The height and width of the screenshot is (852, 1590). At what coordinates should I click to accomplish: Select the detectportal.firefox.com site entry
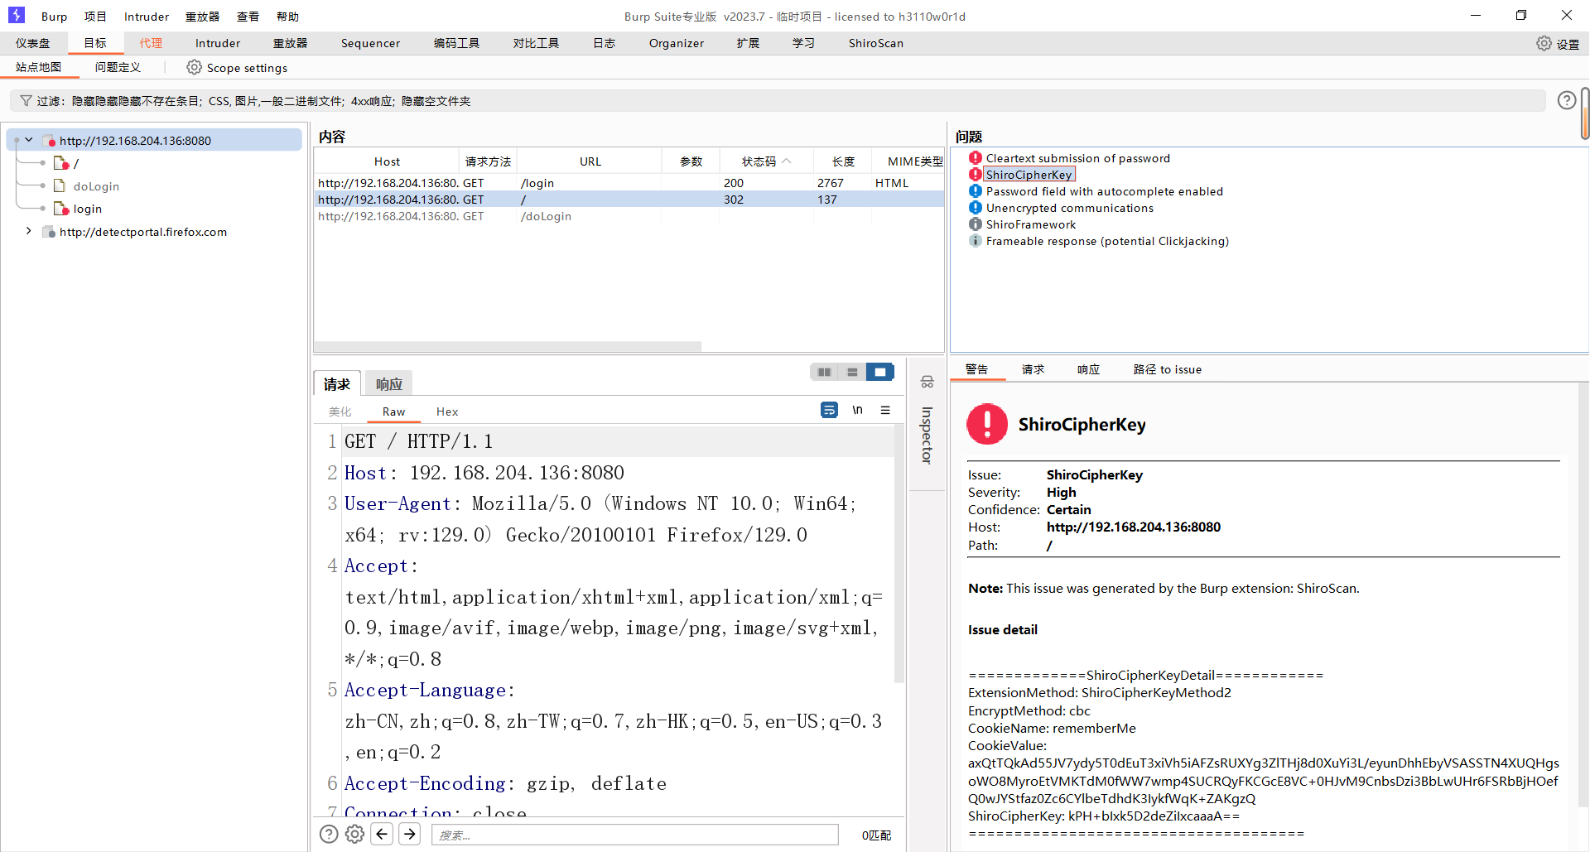pyautogui.click(x=142, y=232)
